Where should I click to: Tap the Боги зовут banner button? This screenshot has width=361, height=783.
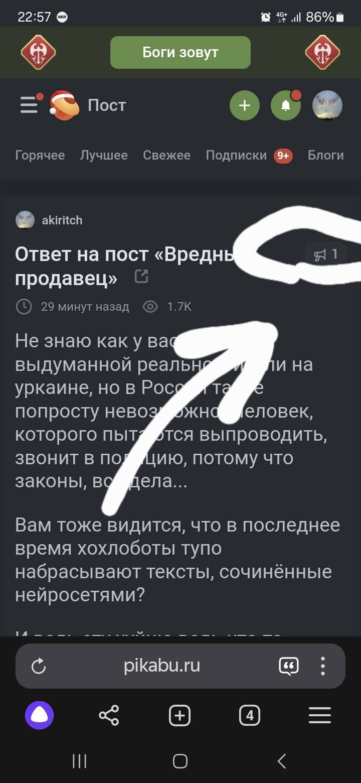(180, 52)
